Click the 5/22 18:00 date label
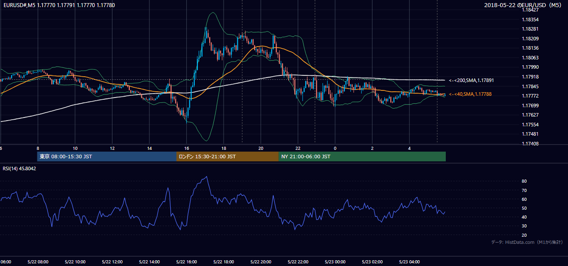The width and height of the screenshot is (568, 266). pyautogui.click(x=224, y=262)
